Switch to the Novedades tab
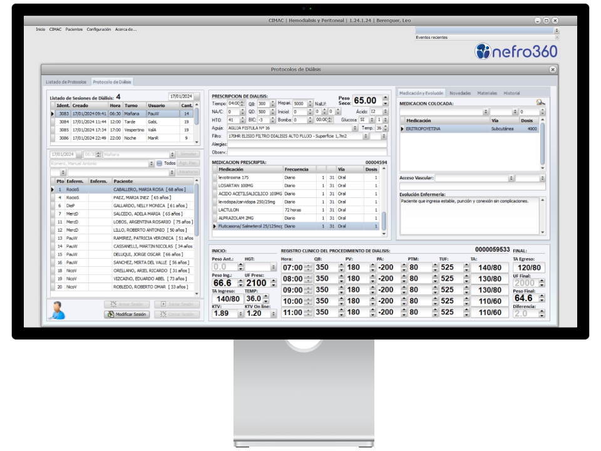This screenshot has width=601, height=451. point(460,93)
